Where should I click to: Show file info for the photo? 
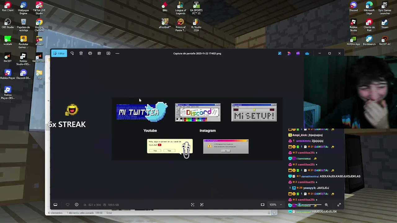point(77,205)
